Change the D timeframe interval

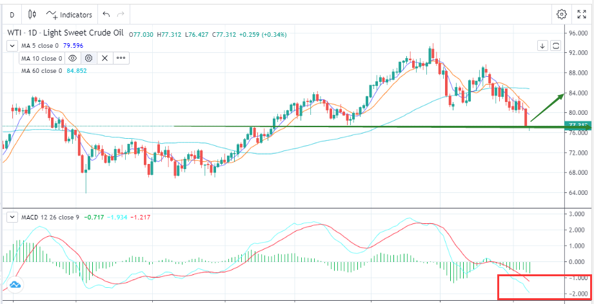click(x=12, y=14)
